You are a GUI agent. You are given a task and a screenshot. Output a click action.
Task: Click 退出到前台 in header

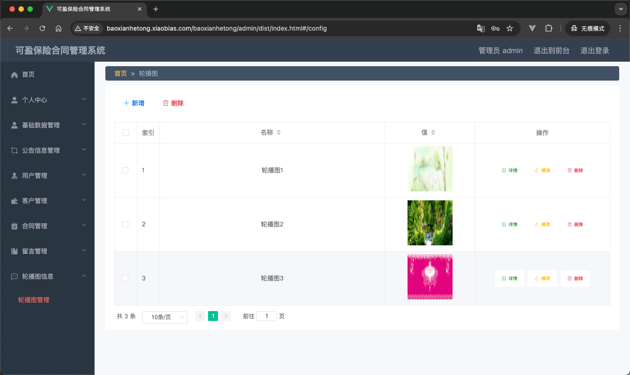tap(552, 50)
